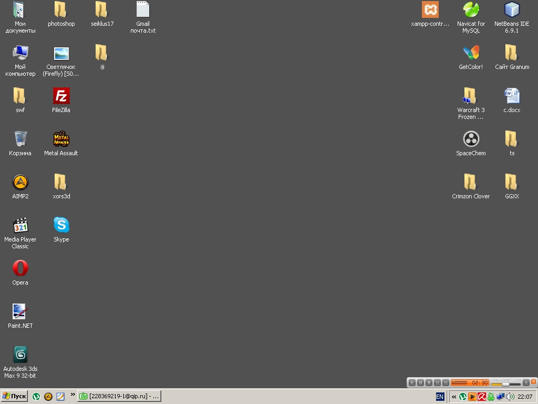Click the SpaceChem game icon
Screen dimensions: 538x404
pos(471,139)
